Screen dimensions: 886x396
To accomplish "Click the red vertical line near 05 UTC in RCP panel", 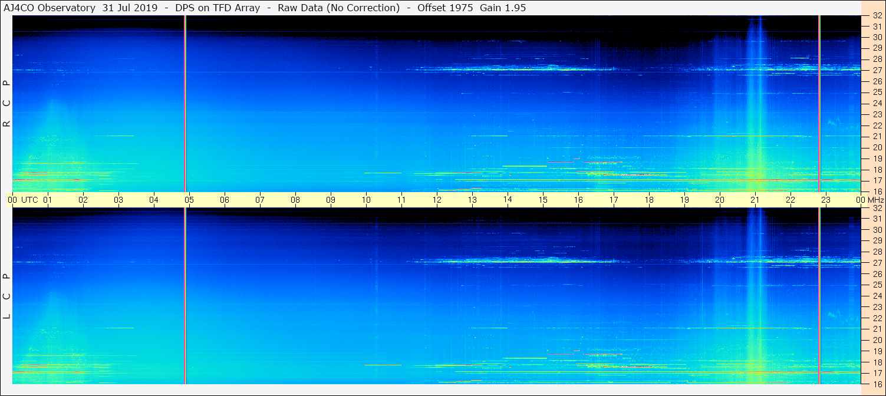I will (185, 103).
